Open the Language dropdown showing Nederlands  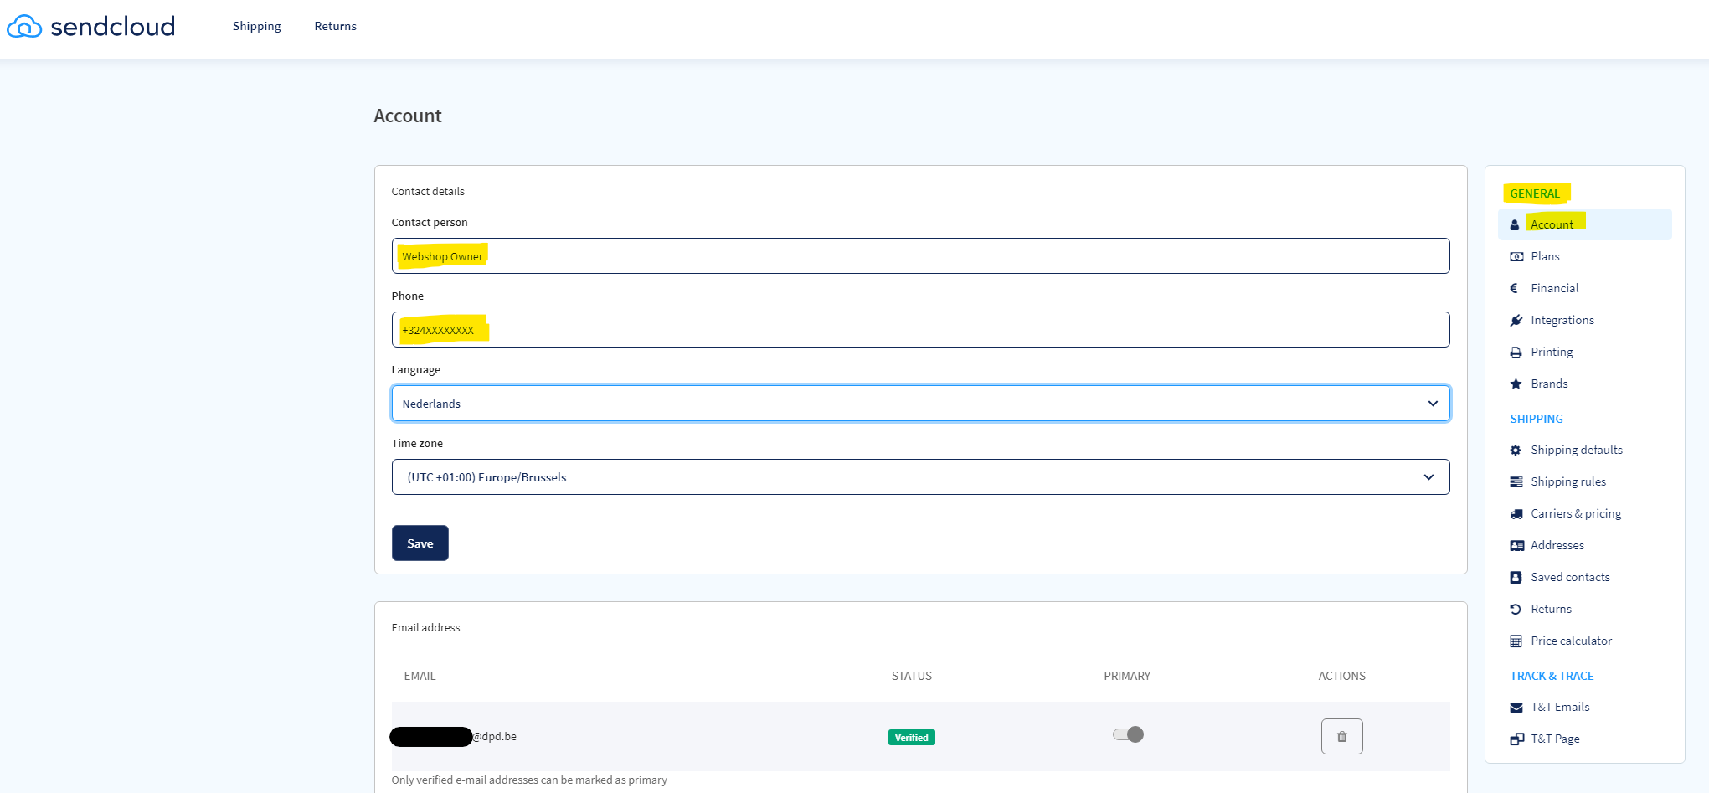click(919, 404)
